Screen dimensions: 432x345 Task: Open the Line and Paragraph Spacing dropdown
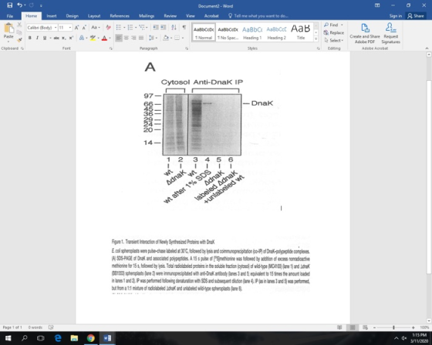[154, 38]
